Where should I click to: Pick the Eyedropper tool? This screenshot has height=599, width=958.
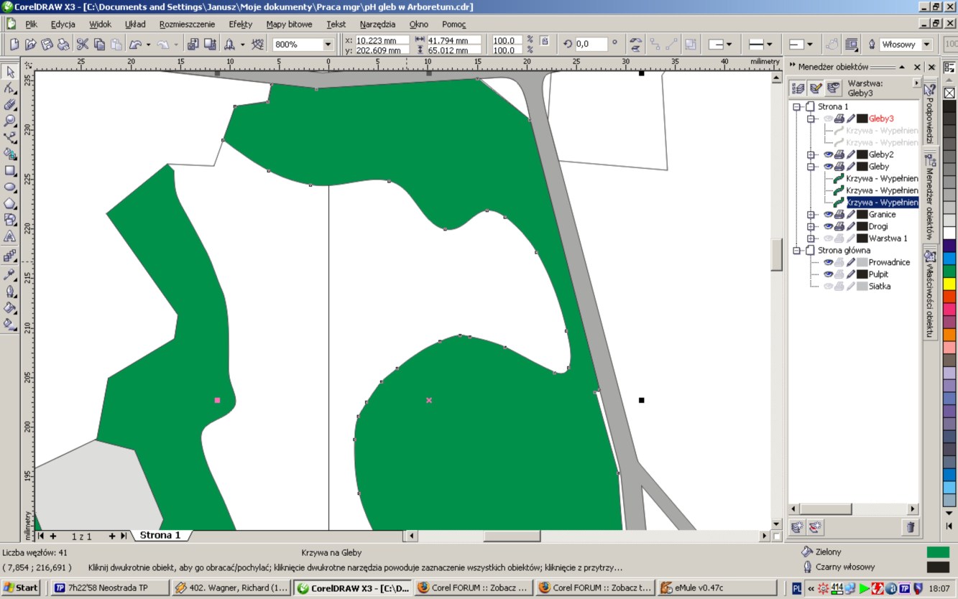(10, 274)
